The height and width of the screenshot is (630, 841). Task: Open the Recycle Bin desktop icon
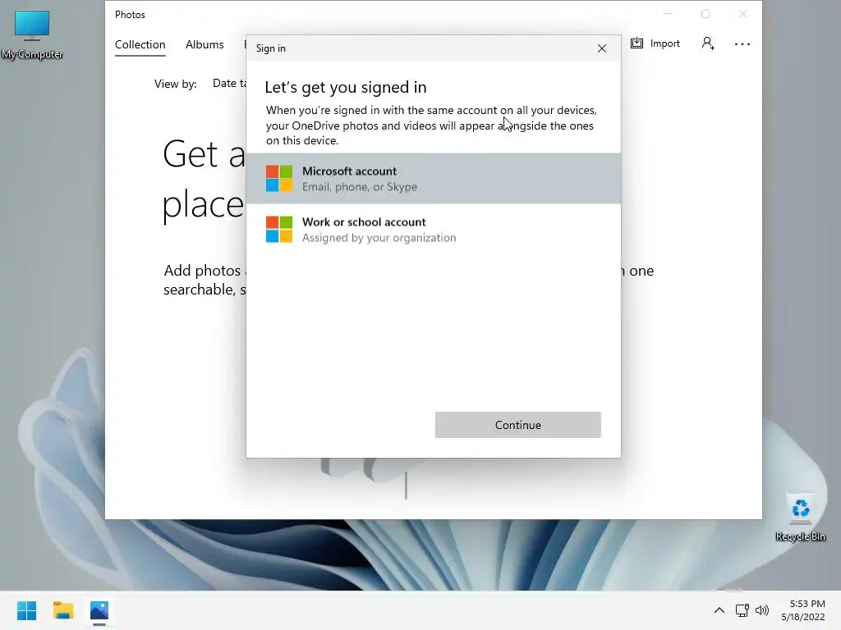(800, 518)
